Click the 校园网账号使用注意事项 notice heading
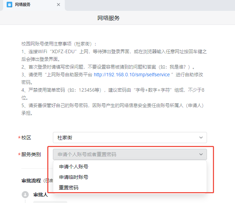 pos(58,44)
